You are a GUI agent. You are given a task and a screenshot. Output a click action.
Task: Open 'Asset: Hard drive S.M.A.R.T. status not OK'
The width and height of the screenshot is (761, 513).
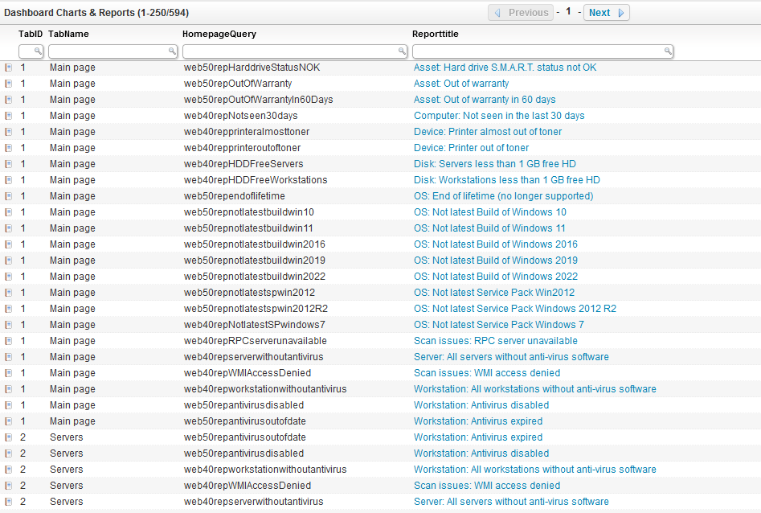[505, 68]
